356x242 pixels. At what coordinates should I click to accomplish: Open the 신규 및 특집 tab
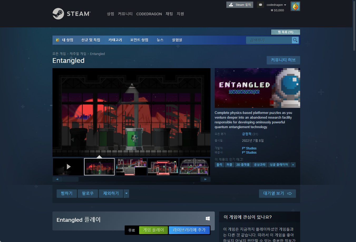pyautogui.click(x=91, y=40)
